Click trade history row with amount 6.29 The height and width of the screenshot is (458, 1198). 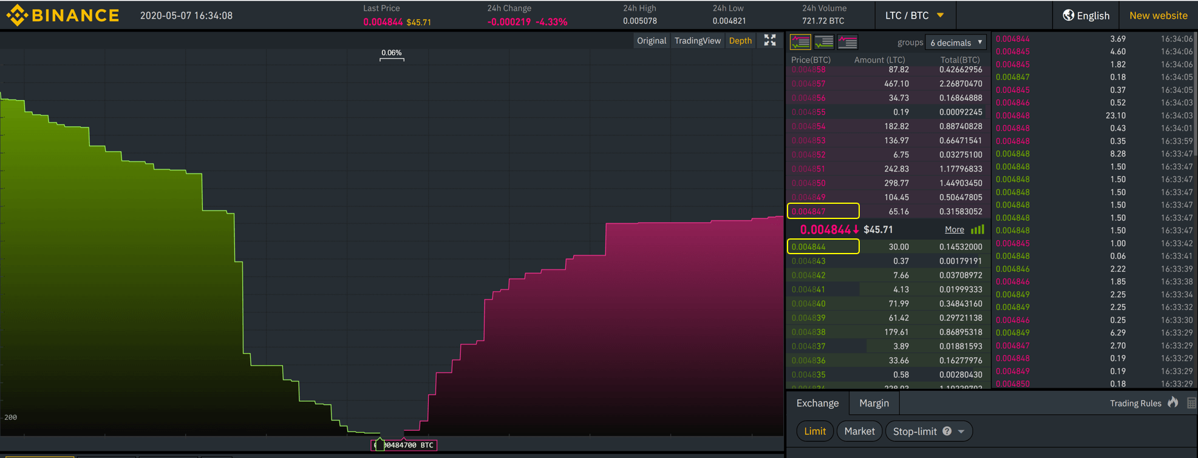[x=1094, y=332]
